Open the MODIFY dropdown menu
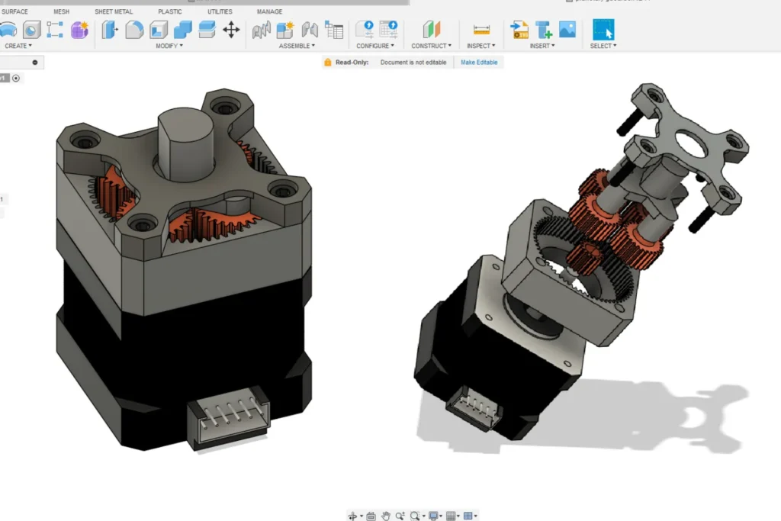The height and width of the screenshot is (521, 781). click(169, 46)
